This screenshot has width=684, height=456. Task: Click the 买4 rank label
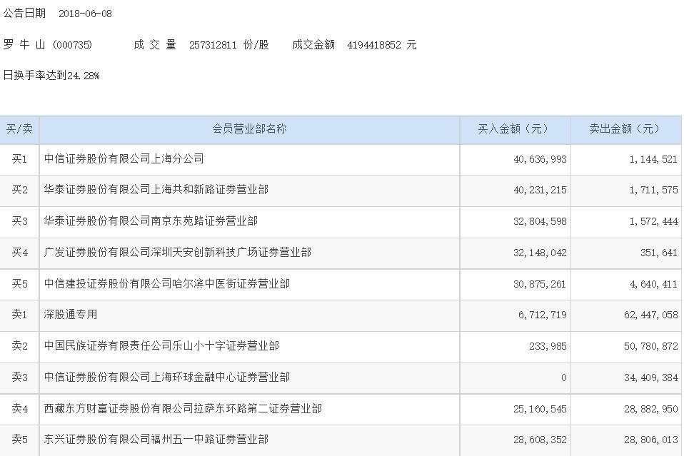(x=19, y=253)
